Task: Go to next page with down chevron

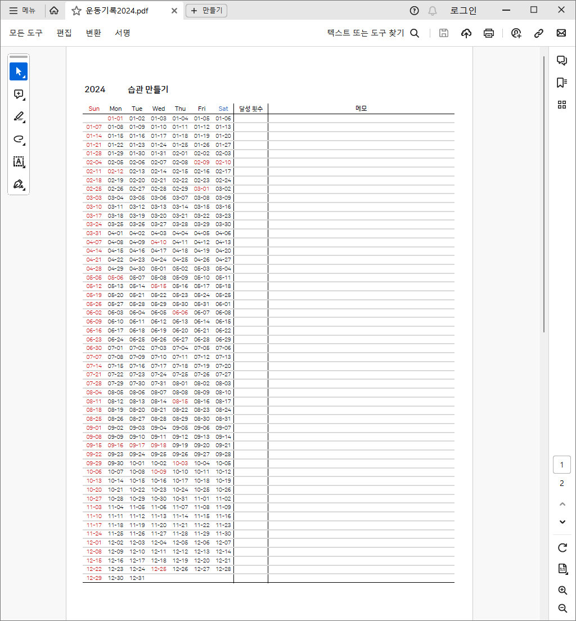Action: pos(562,522)
